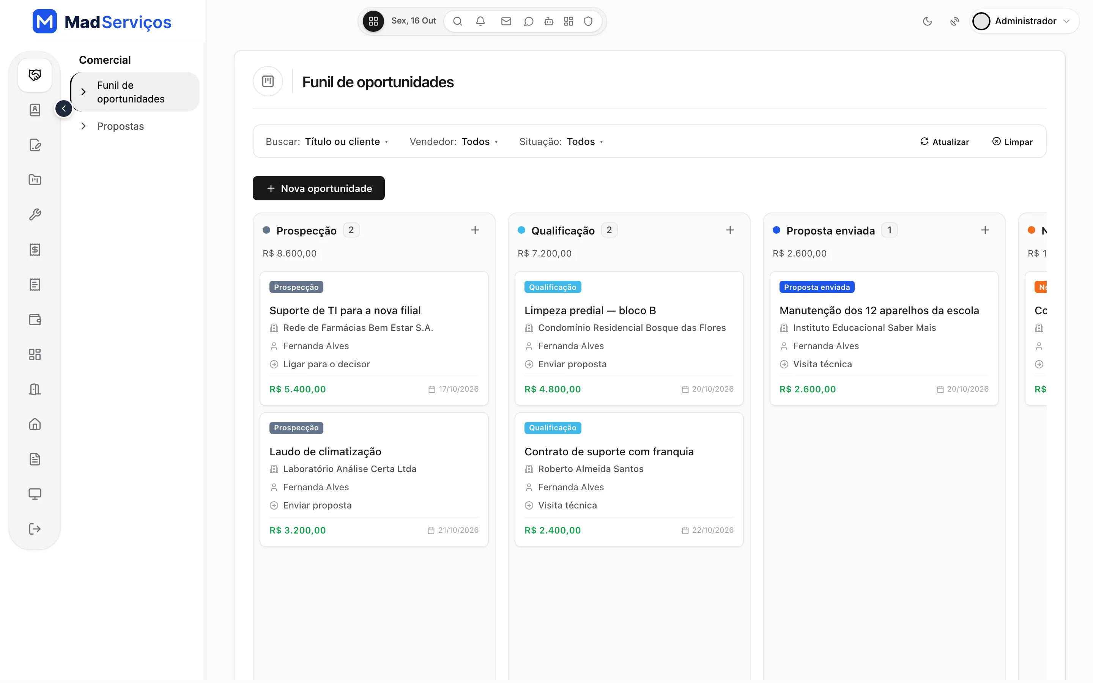Viewport: 1093px width, 683px height.
Task: Click the robot assistant icon
Action: pyautogui.click(x=549, y=21)
